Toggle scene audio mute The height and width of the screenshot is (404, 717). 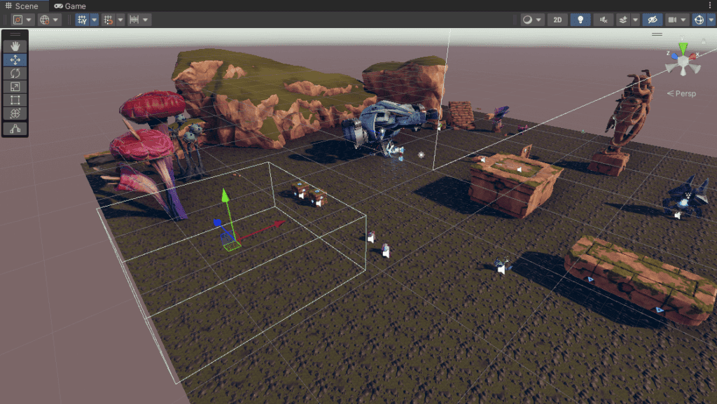pyautogui.click(x=604, y=19)
